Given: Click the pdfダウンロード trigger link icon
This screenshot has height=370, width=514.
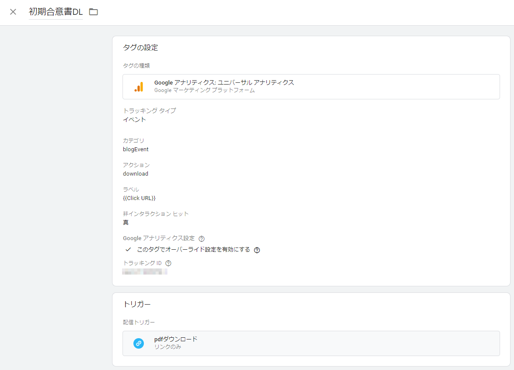Looking at the screenshot, I should click(x=139, y=343).
